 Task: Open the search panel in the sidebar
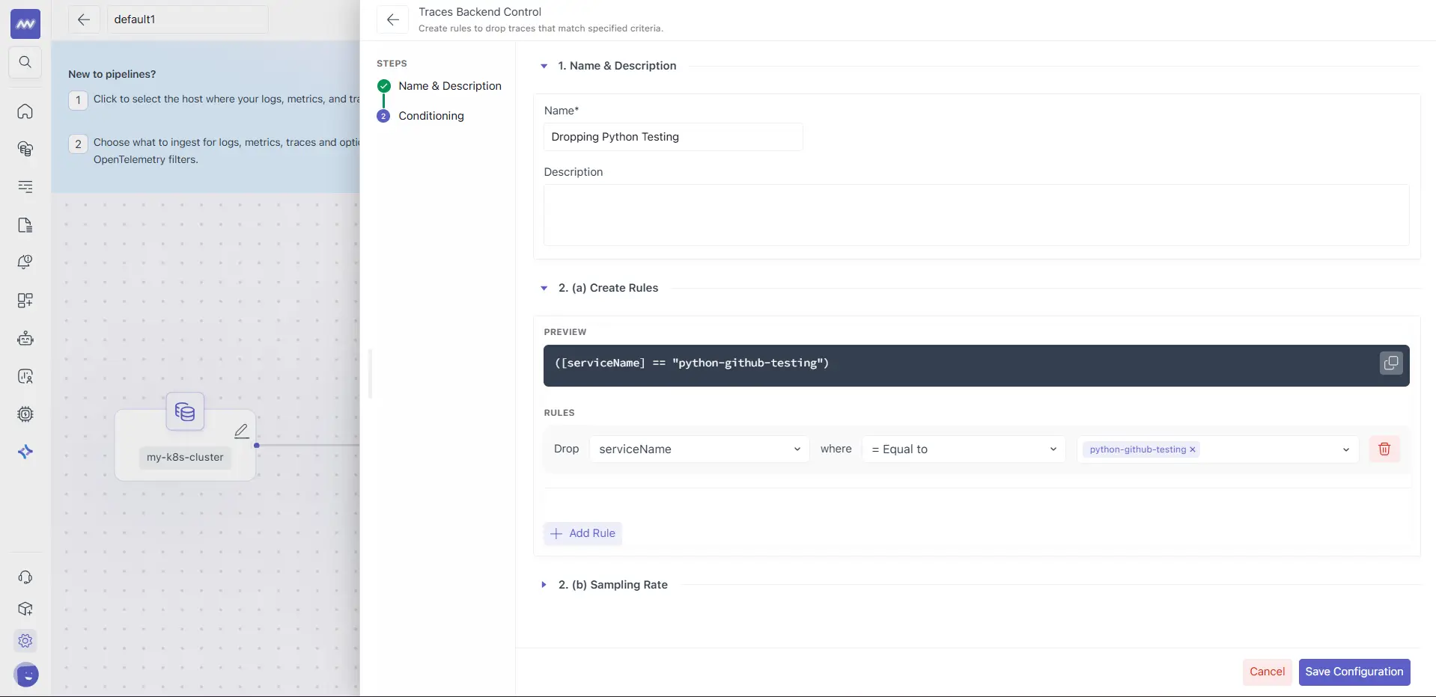25,63
